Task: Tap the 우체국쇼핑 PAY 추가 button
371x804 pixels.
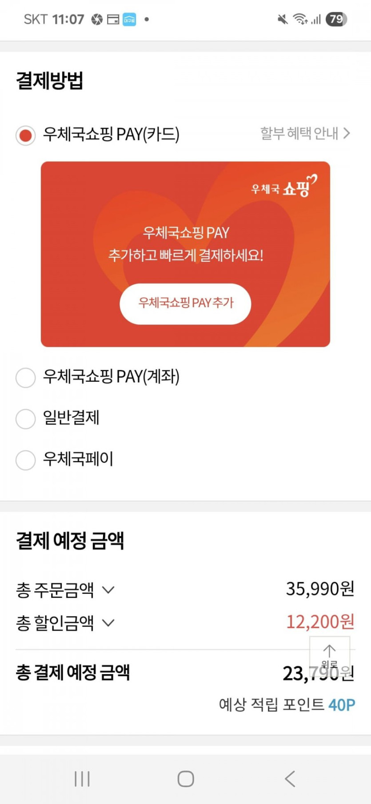Action: (x=185, y=304)
